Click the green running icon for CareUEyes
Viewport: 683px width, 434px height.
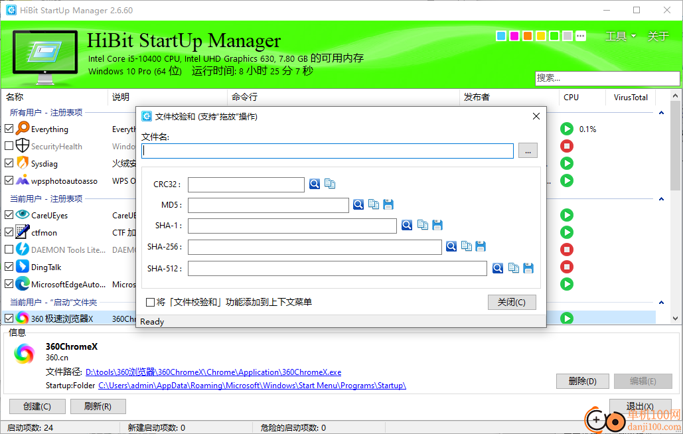pyautogui.click(x=567, y=215)
